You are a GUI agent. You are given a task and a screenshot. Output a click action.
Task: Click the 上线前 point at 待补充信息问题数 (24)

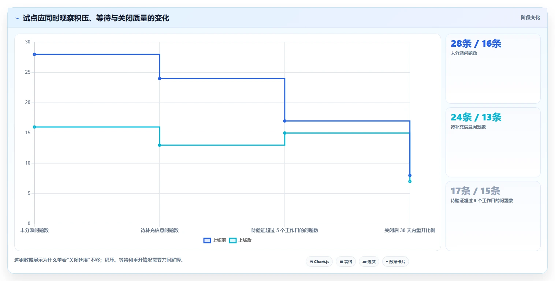coord(160,78)
